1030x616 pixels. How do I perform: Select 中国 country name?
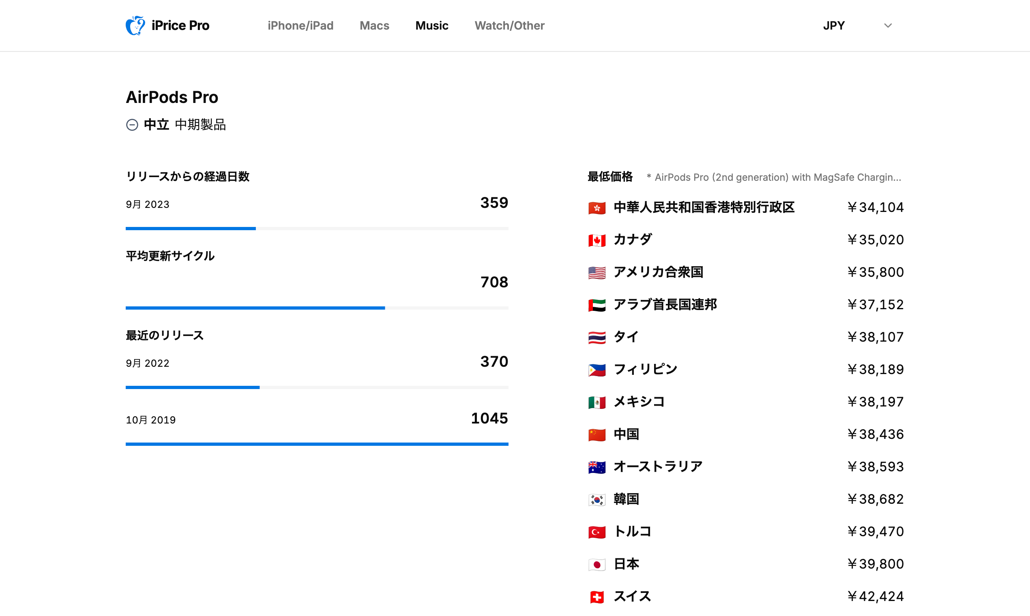pos(626,434)
